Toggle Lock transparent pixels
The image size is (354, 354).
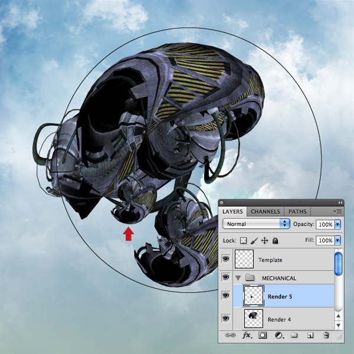click(243, 241)
